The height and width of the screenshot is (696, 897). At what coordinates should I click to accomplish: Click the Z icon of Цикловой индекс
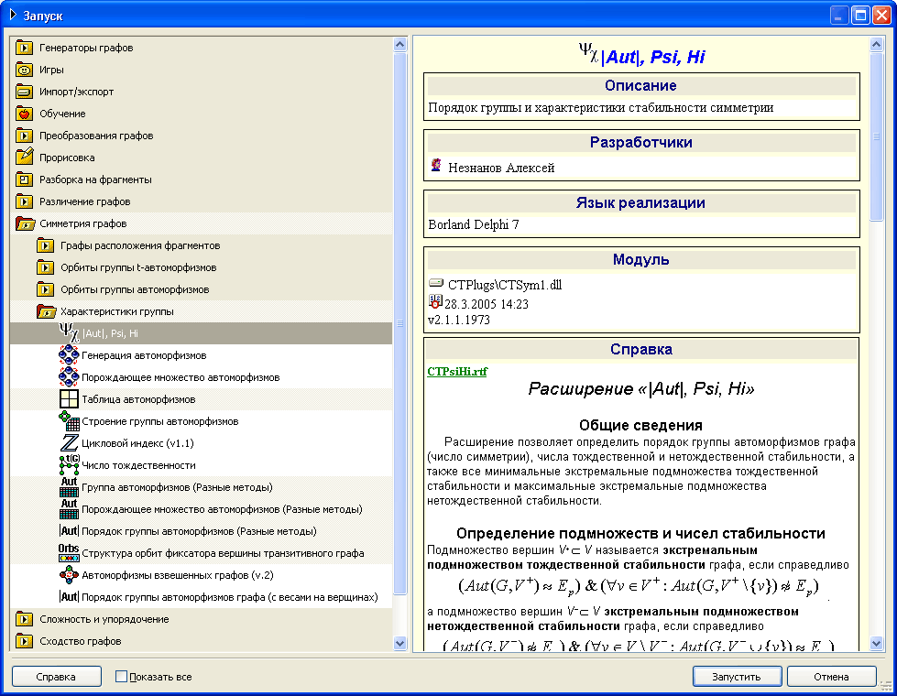tap(69, 443)
